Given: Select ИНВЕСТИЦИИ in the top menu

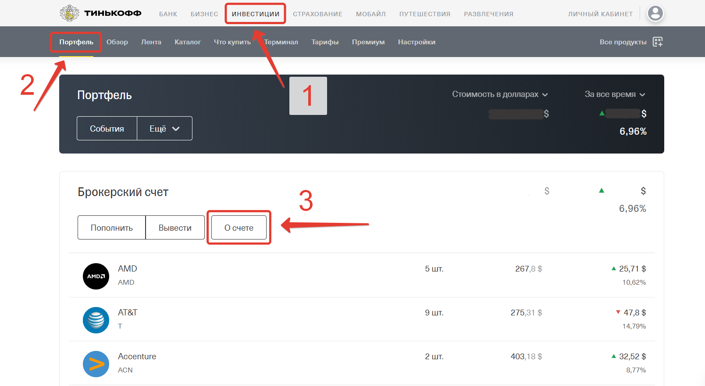Looking at the screenshot, I should coord(256,14).
